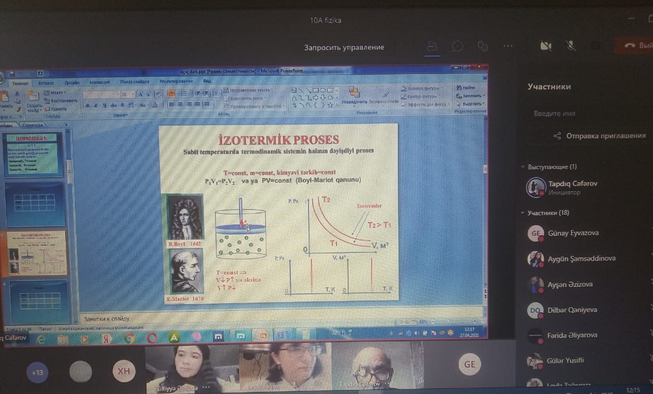Click the PowerPoint icon on shared taskbar

pyautogui.click(x=263, y=336)
